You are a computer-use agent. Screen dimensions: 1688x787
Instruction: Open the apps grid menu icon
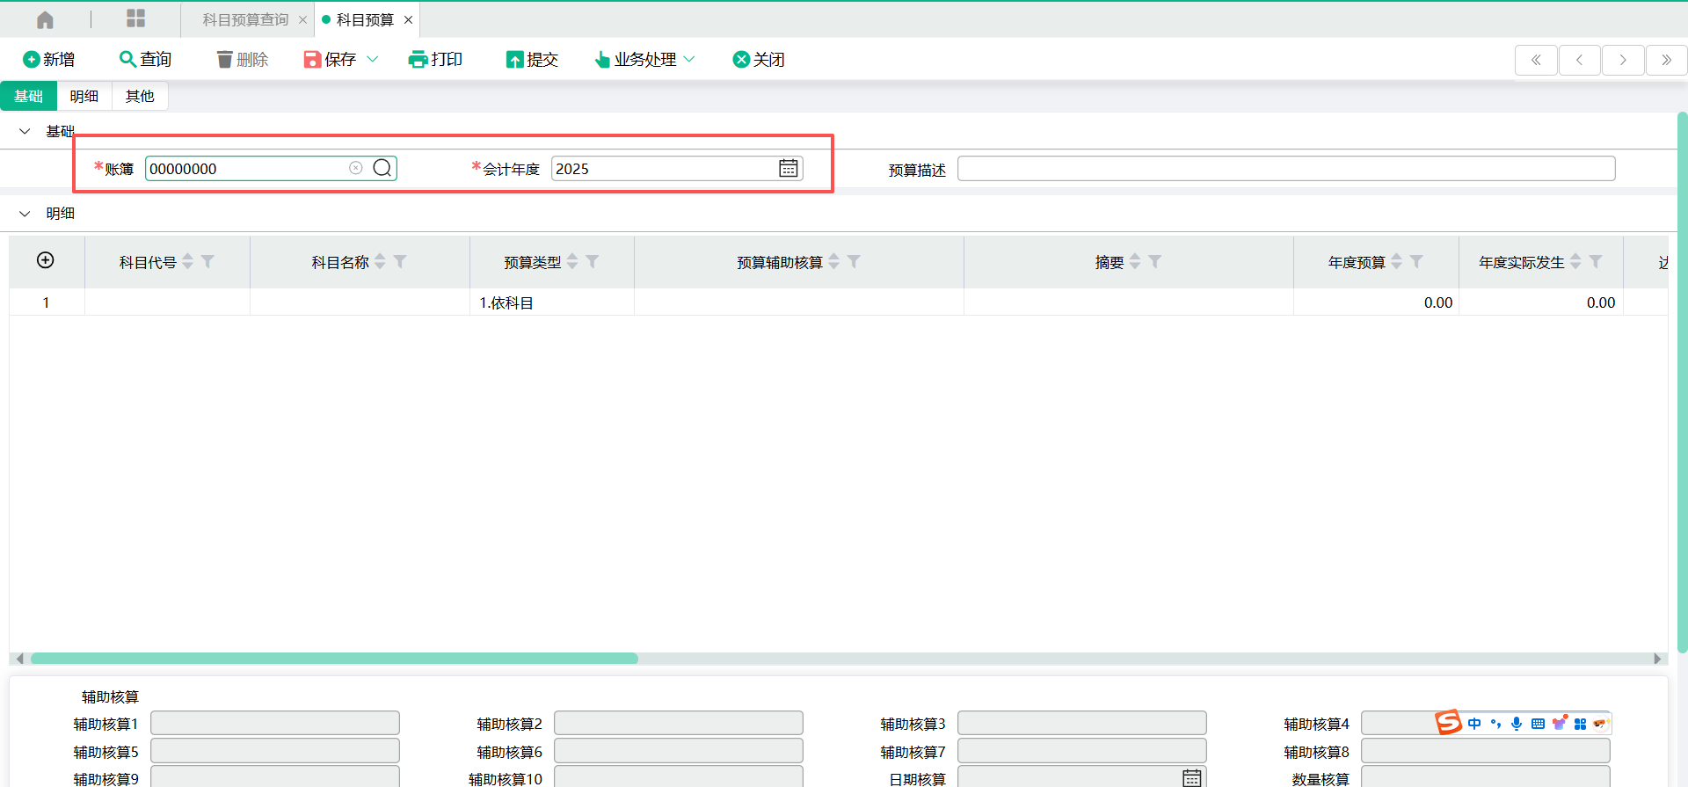tap(135, 18)
